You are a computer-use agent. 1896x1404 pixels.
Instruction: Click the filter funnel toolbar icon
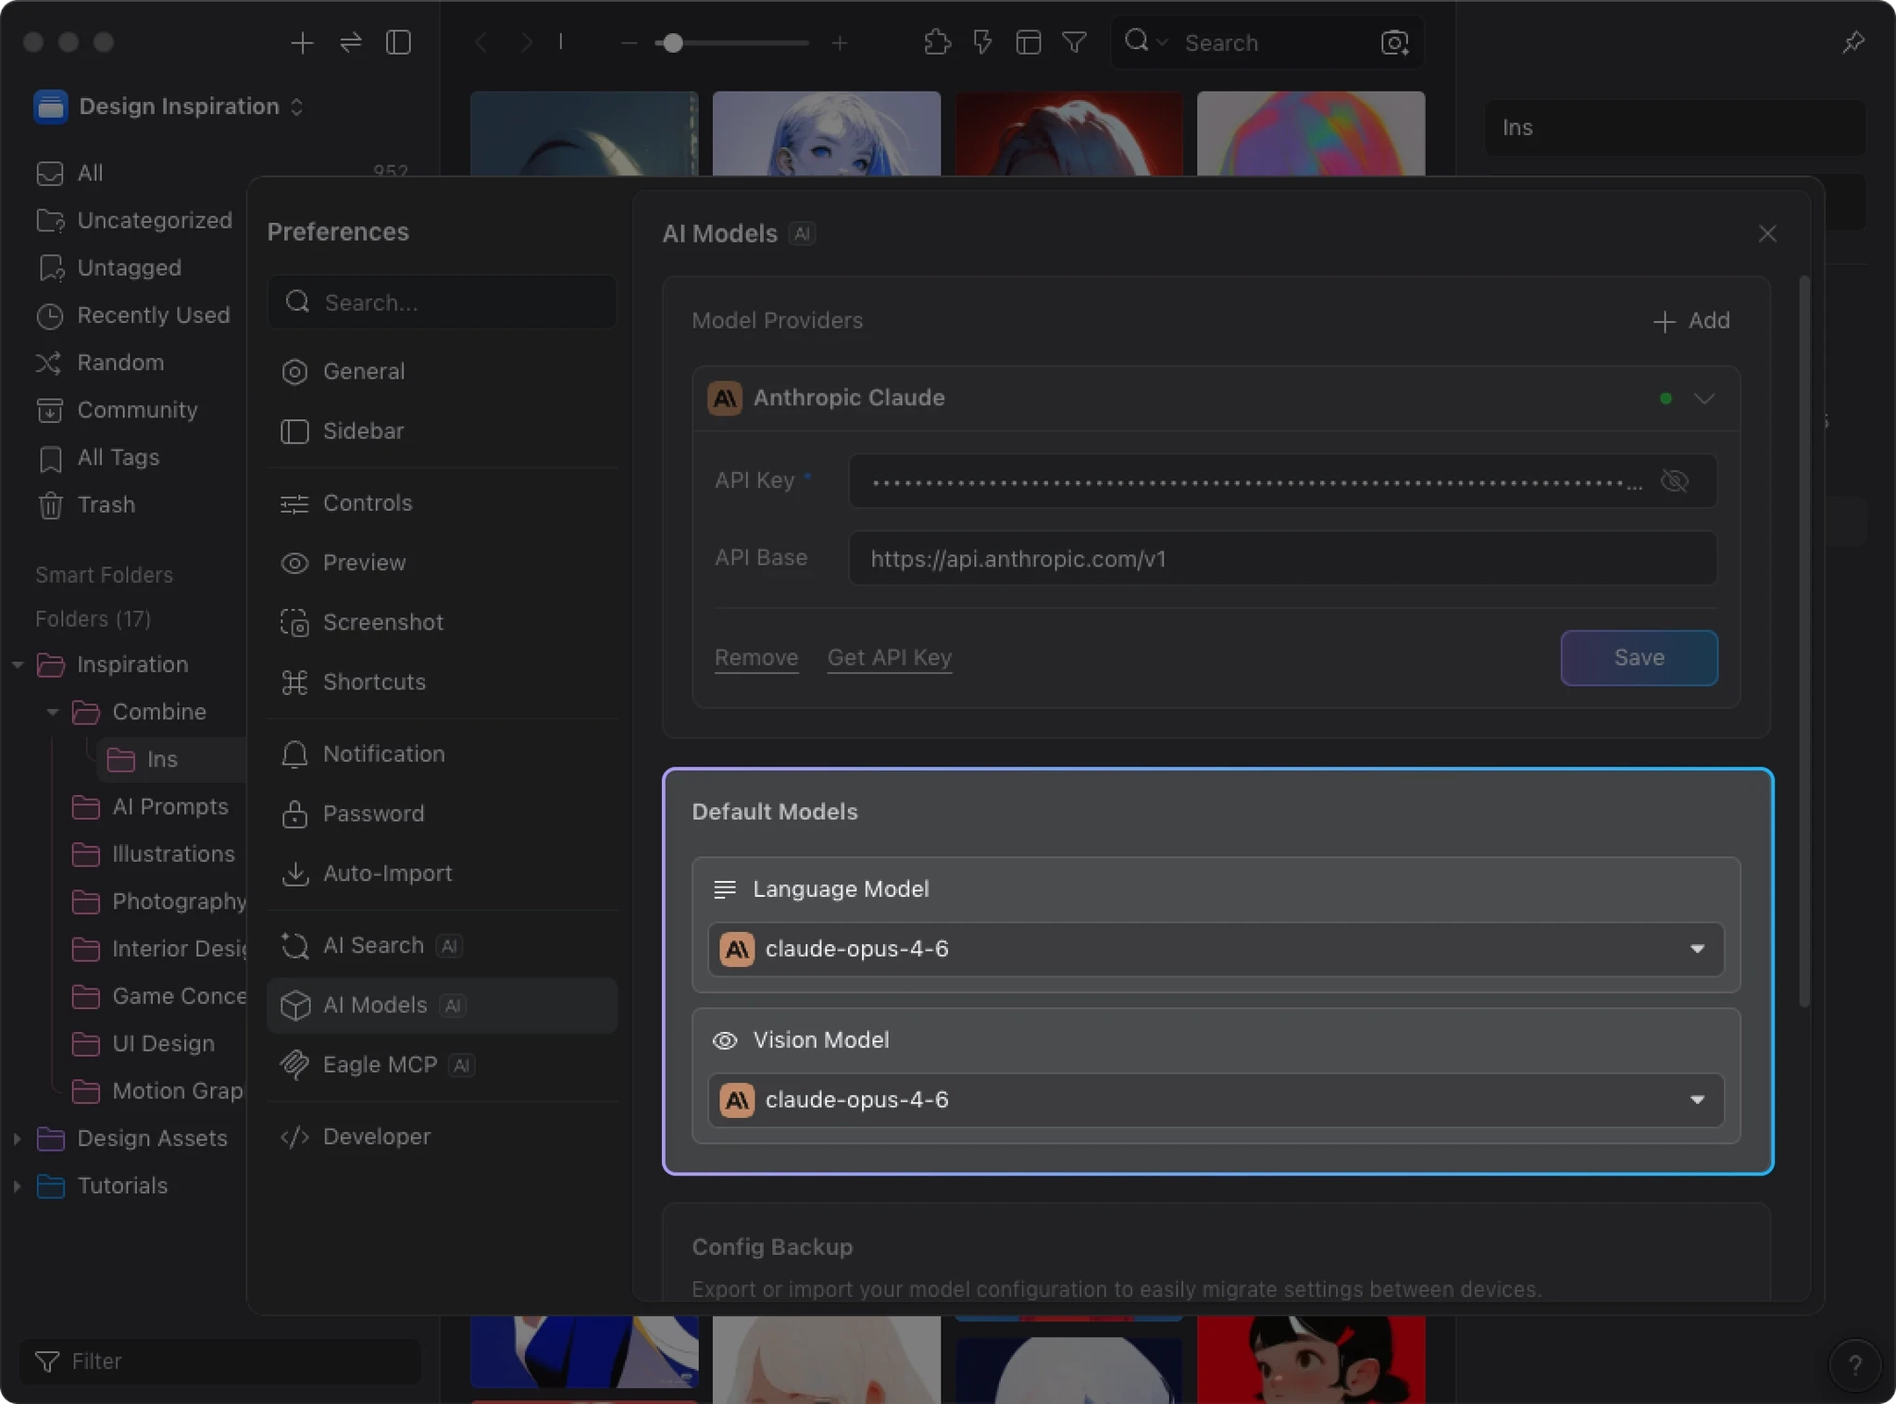click(1074, 43)
